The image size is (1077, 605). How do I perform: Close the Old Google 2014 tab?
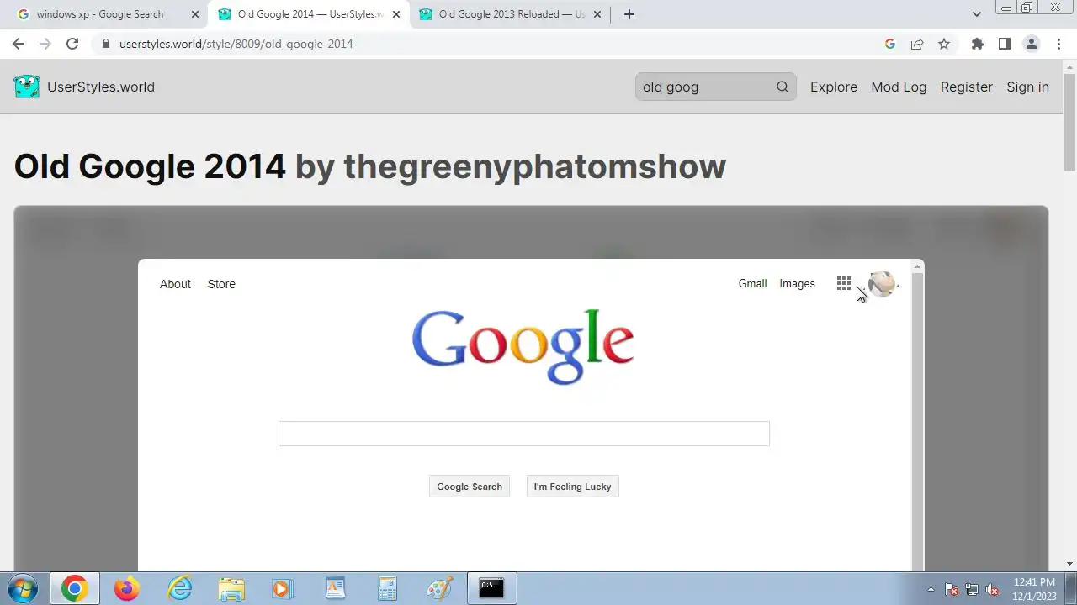[x=396, y=14]
